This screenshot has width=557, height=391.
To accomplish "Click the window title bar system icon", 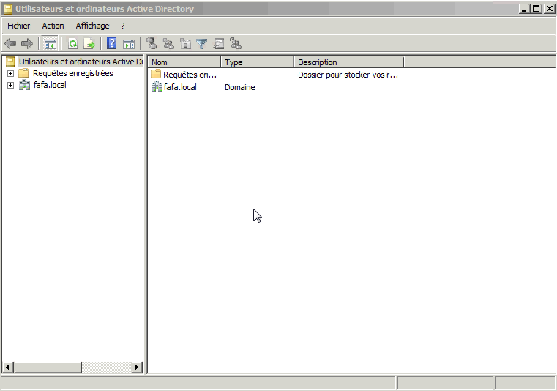I will tap(8, 9).
